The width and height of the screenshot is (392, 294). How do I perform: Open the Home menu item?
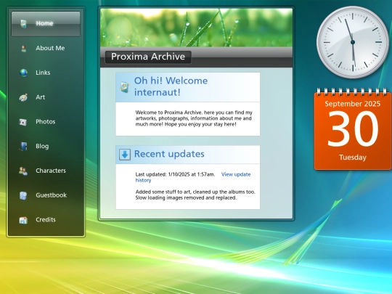click(x=46, y=24)
